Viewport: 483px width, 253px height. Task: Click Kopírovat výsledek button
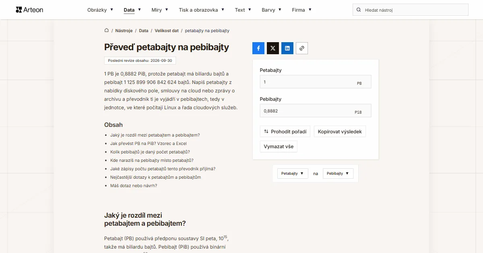340,131
